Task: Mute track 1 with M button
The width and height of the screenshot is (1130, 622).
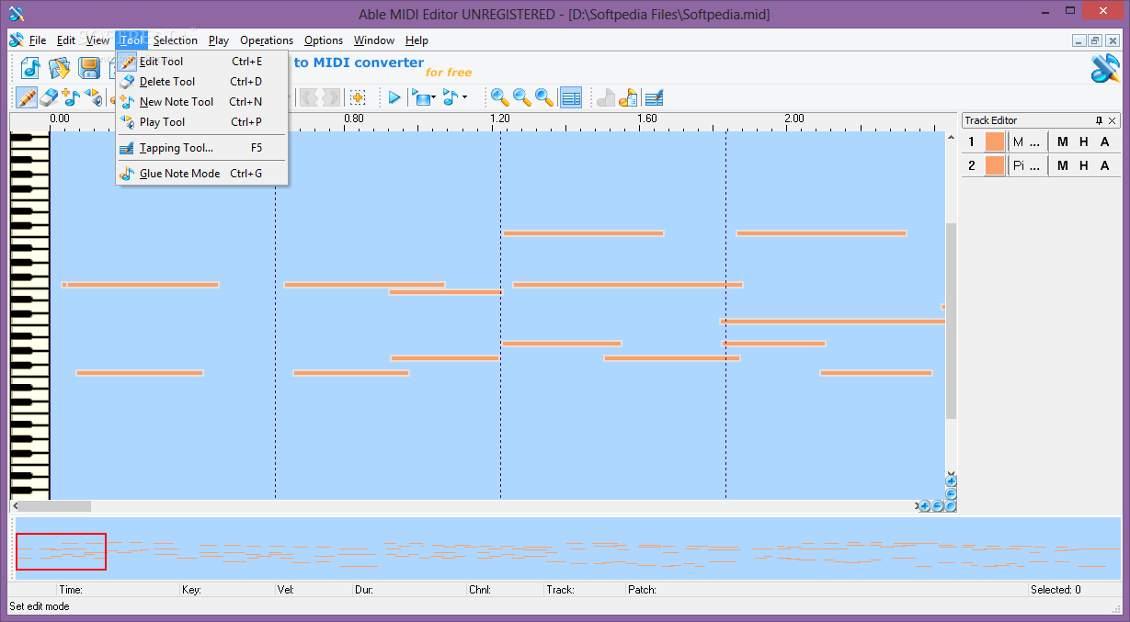Action: point(1063,141)
